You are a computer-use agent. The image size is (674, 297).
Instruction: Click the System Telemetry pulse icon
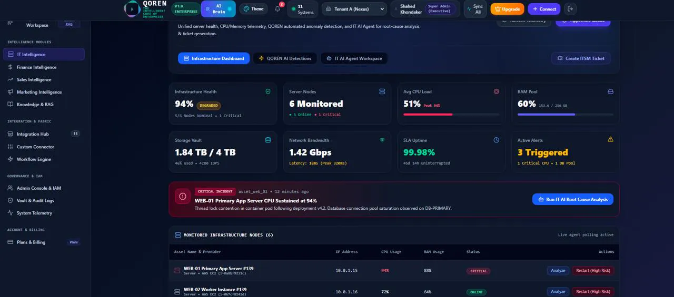pos(11,213)
